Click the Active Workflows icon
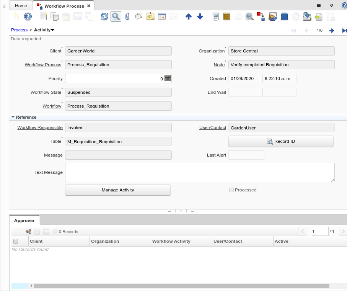The height and width of the screenshot is (291, 347). [x=261, y=16]
